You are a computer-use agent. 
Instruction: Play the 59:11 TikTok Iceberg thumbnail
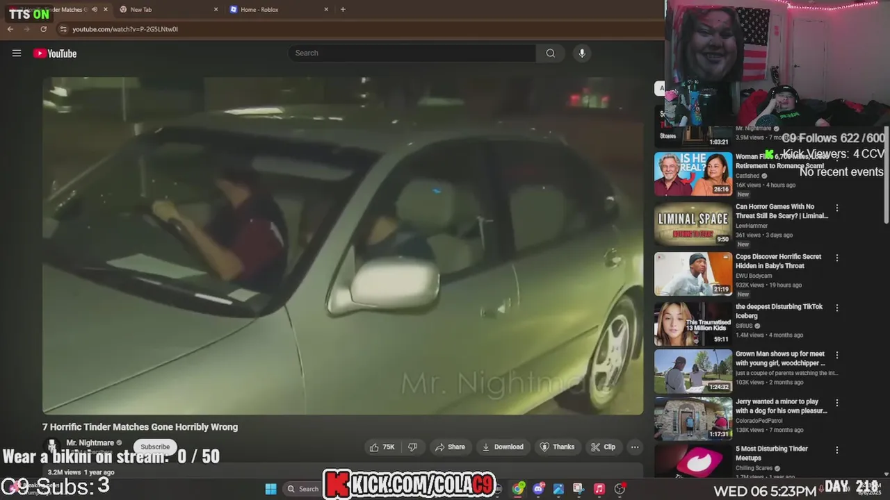click(693, 324)
